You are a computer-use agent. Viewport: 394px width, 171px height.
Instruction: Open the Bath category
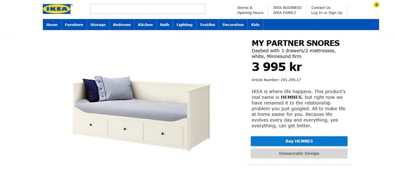[165, 25]
